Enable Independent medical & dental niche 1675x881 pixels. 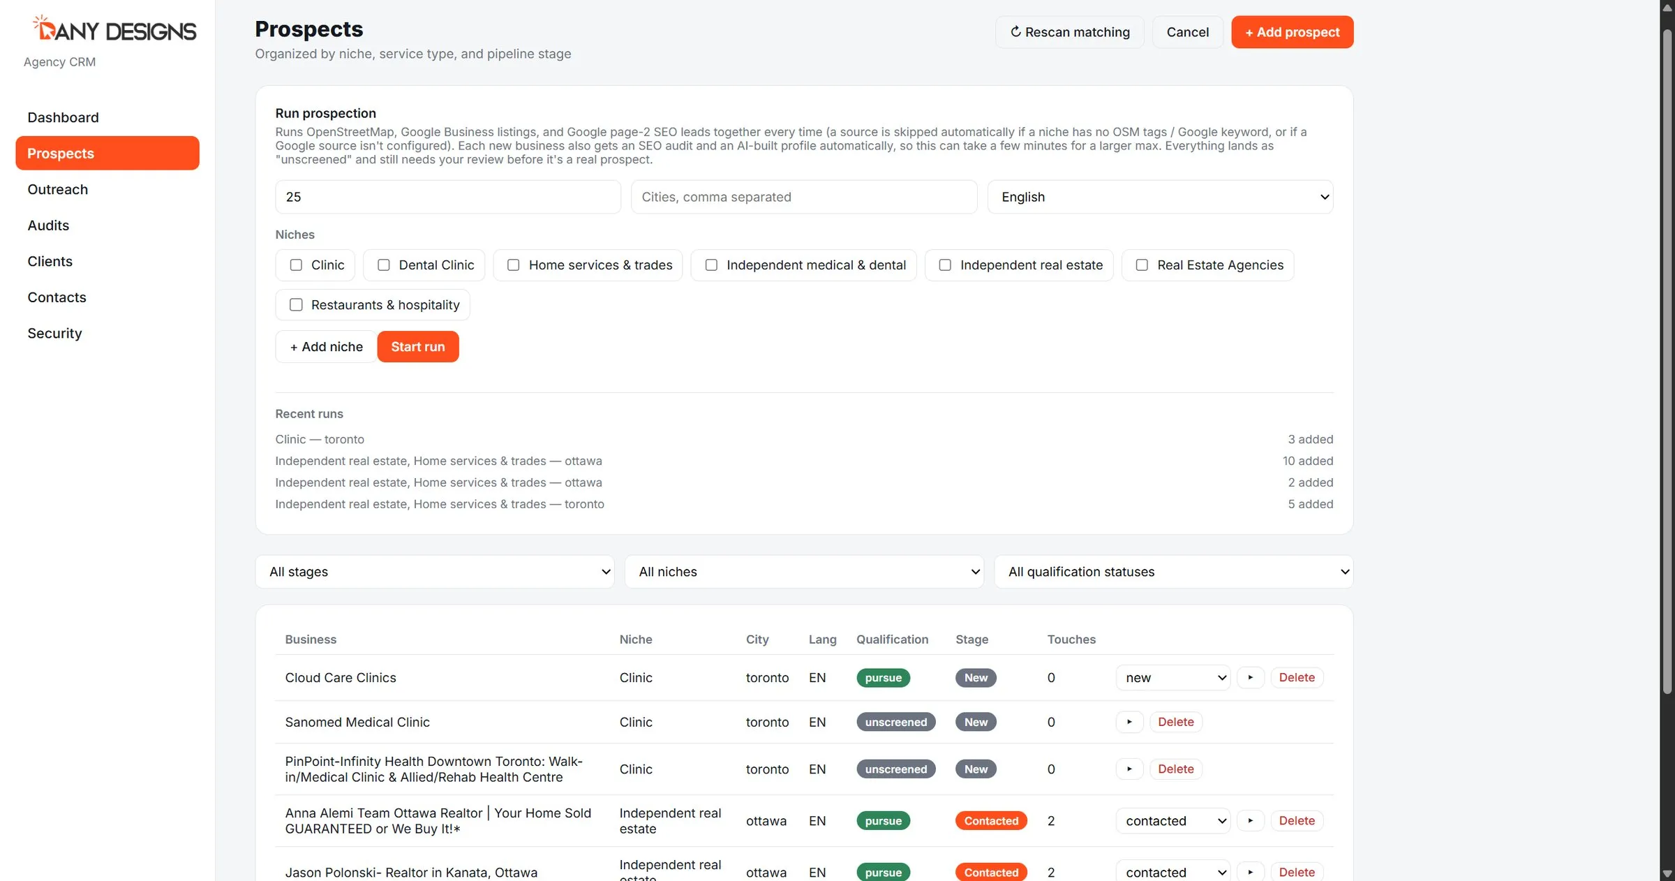(x=711, y=265)
